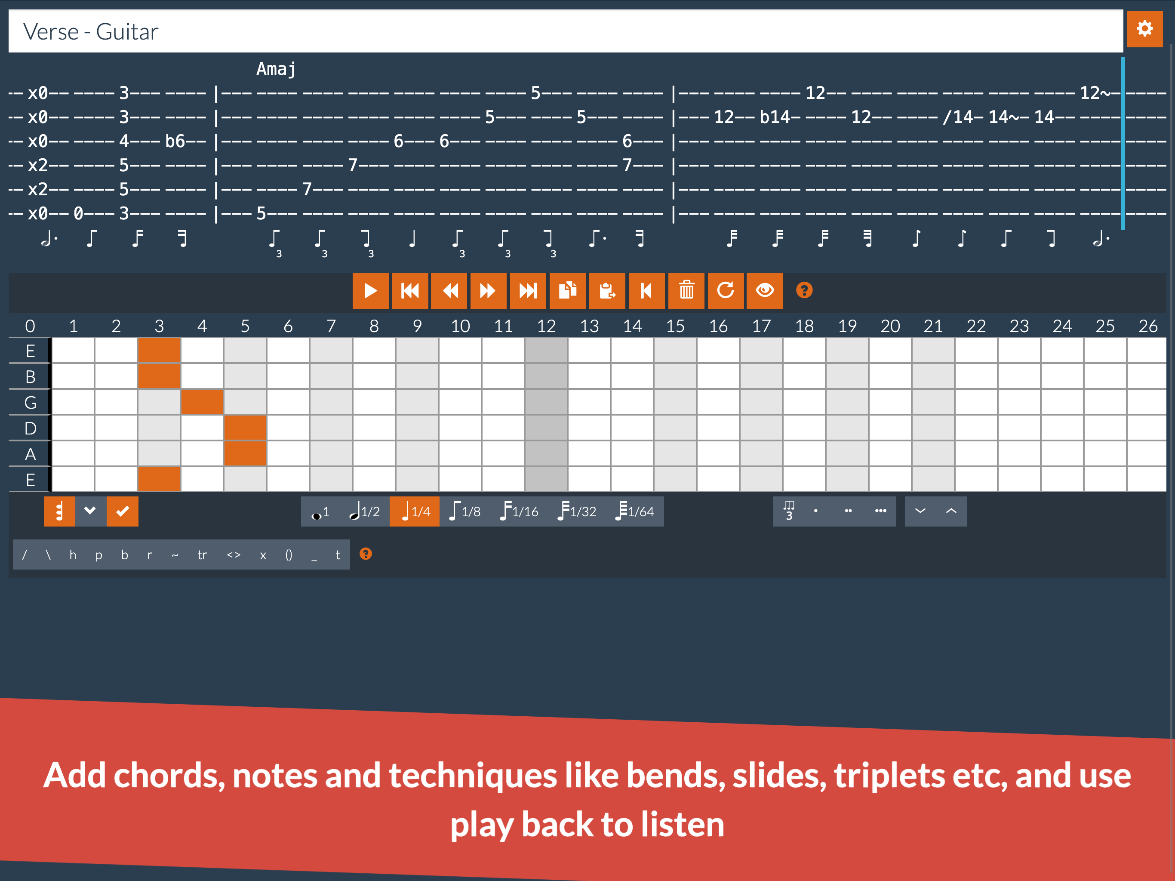Screen dimensions: 1175x881
Task: Click the down chevron arrow
Action: 920,511
